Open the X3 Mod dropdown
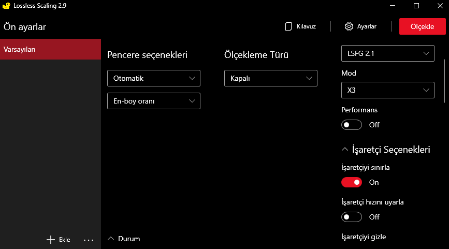Viewport: 449px width, 249px height. pos(388,90)
